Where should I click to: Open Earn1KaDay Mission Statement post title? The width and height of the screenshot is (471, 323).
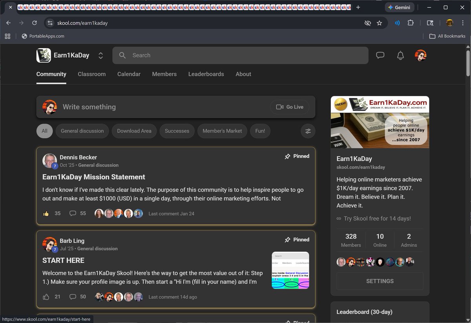click(94, 177)
